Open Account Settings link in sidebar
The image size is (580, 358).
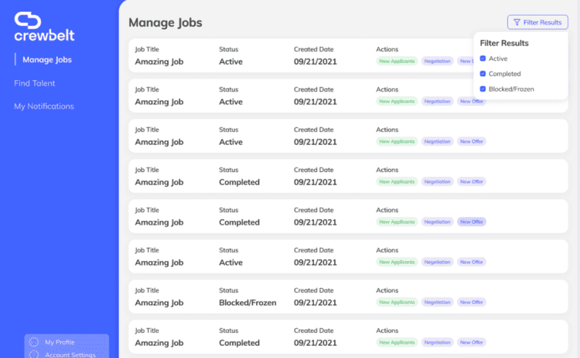(x=70, y=354)
